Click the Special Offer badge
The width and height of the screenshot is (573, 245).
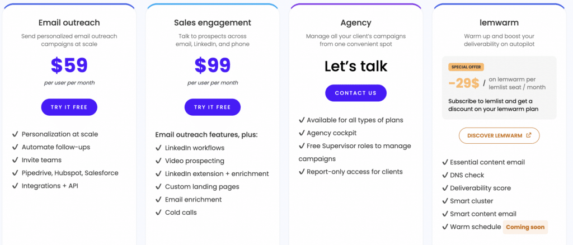pyautogui.click(x=466, y=67)
